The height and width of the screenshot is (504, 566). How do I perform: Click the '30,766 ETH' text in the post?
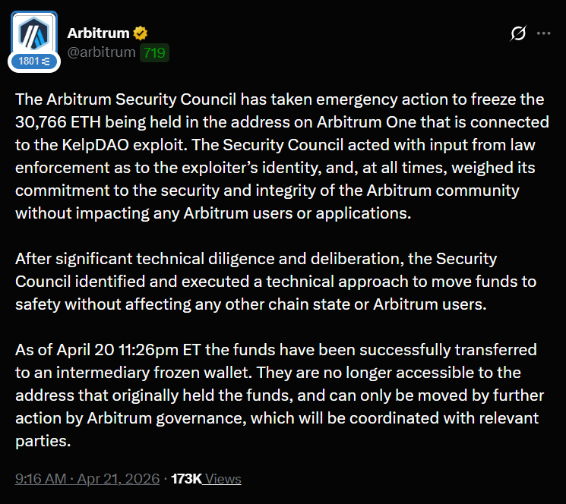point(62,121)
